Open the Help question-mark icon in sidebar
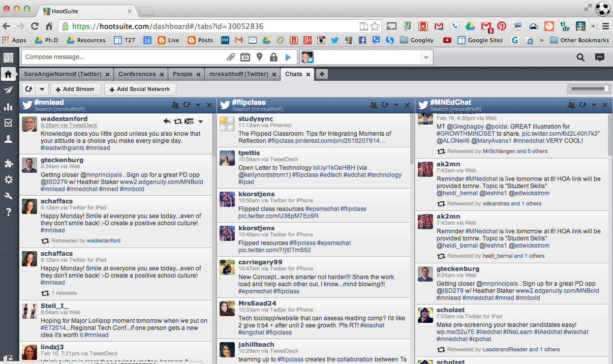Viewport: 613px width, 364px height. tap(8, 212)
